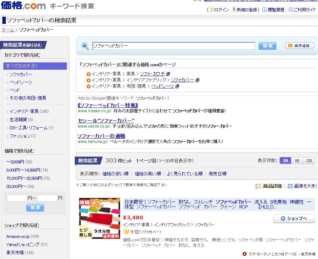Show 120 results per page
This screenshot has width=318, height=259.
(309, 160)
